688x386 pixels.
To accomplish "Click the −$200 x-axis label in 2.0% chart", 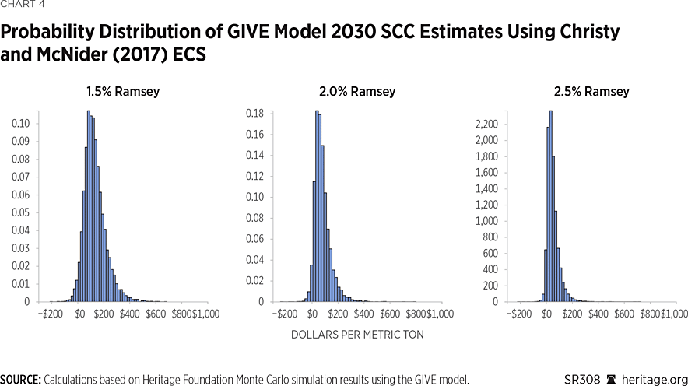I will (x=285, y=314).
